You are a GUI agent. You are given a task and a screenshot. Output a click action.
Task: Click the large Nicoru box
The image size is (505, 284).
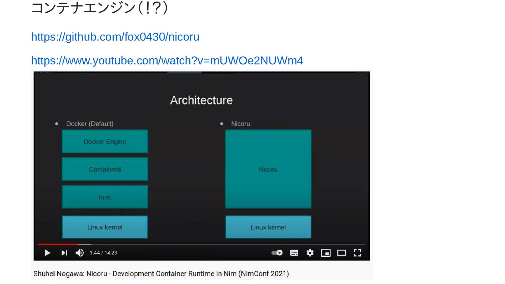[268, 169]
